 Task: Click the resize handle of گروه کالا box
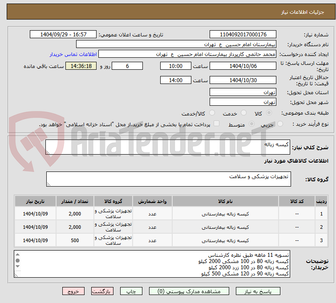(x=49, y=184)
